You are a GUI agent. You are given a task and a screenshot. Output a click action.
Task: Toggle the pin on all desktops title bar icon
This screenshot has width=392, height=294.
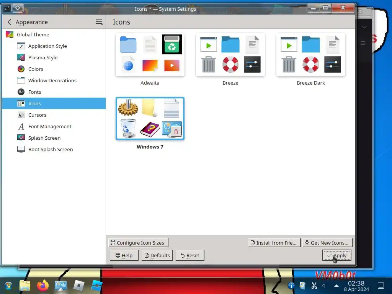(x=18, y=8)
